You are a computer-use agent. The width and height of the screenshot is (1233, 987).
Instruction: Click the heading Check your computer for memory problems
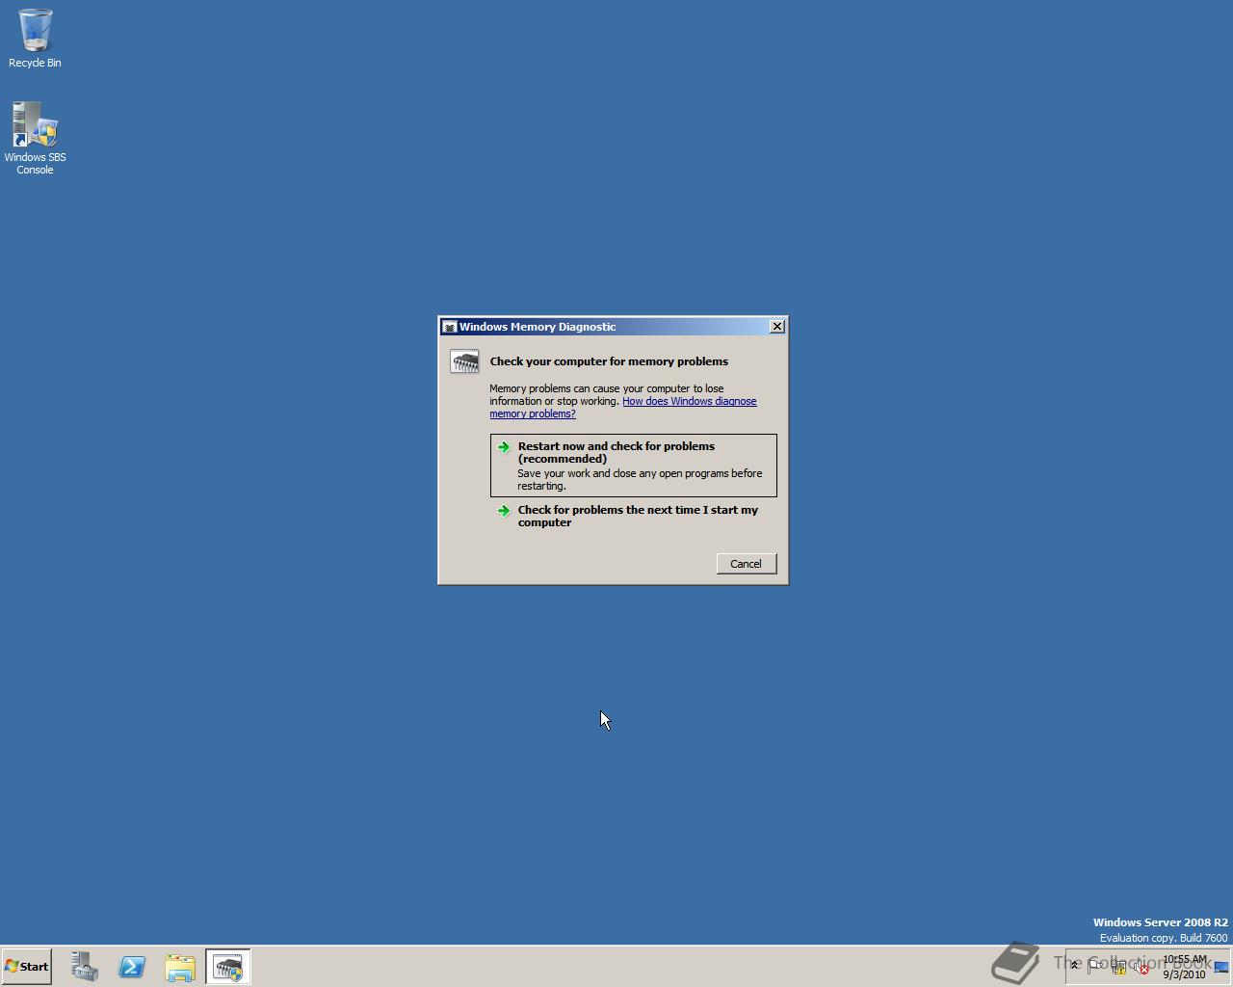click(x=609, y=361)
